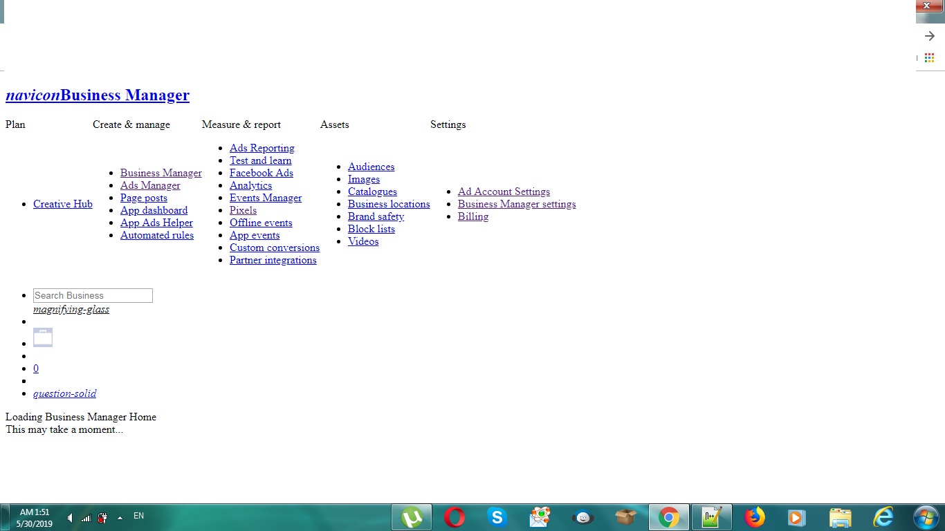Click the briefcase business icon
Viewport: 945px width, 531px height.
(43, 337)
